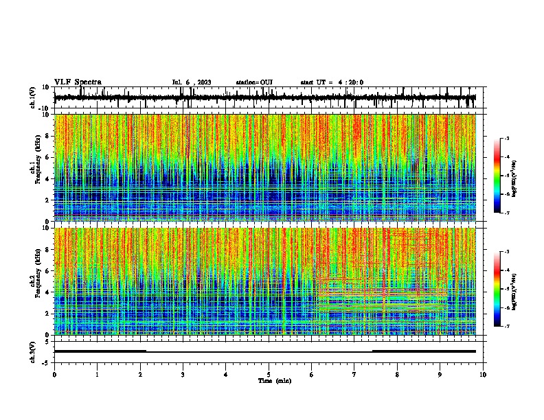
Task: Click time-axis tick label "1"
Action: point(97,375)
